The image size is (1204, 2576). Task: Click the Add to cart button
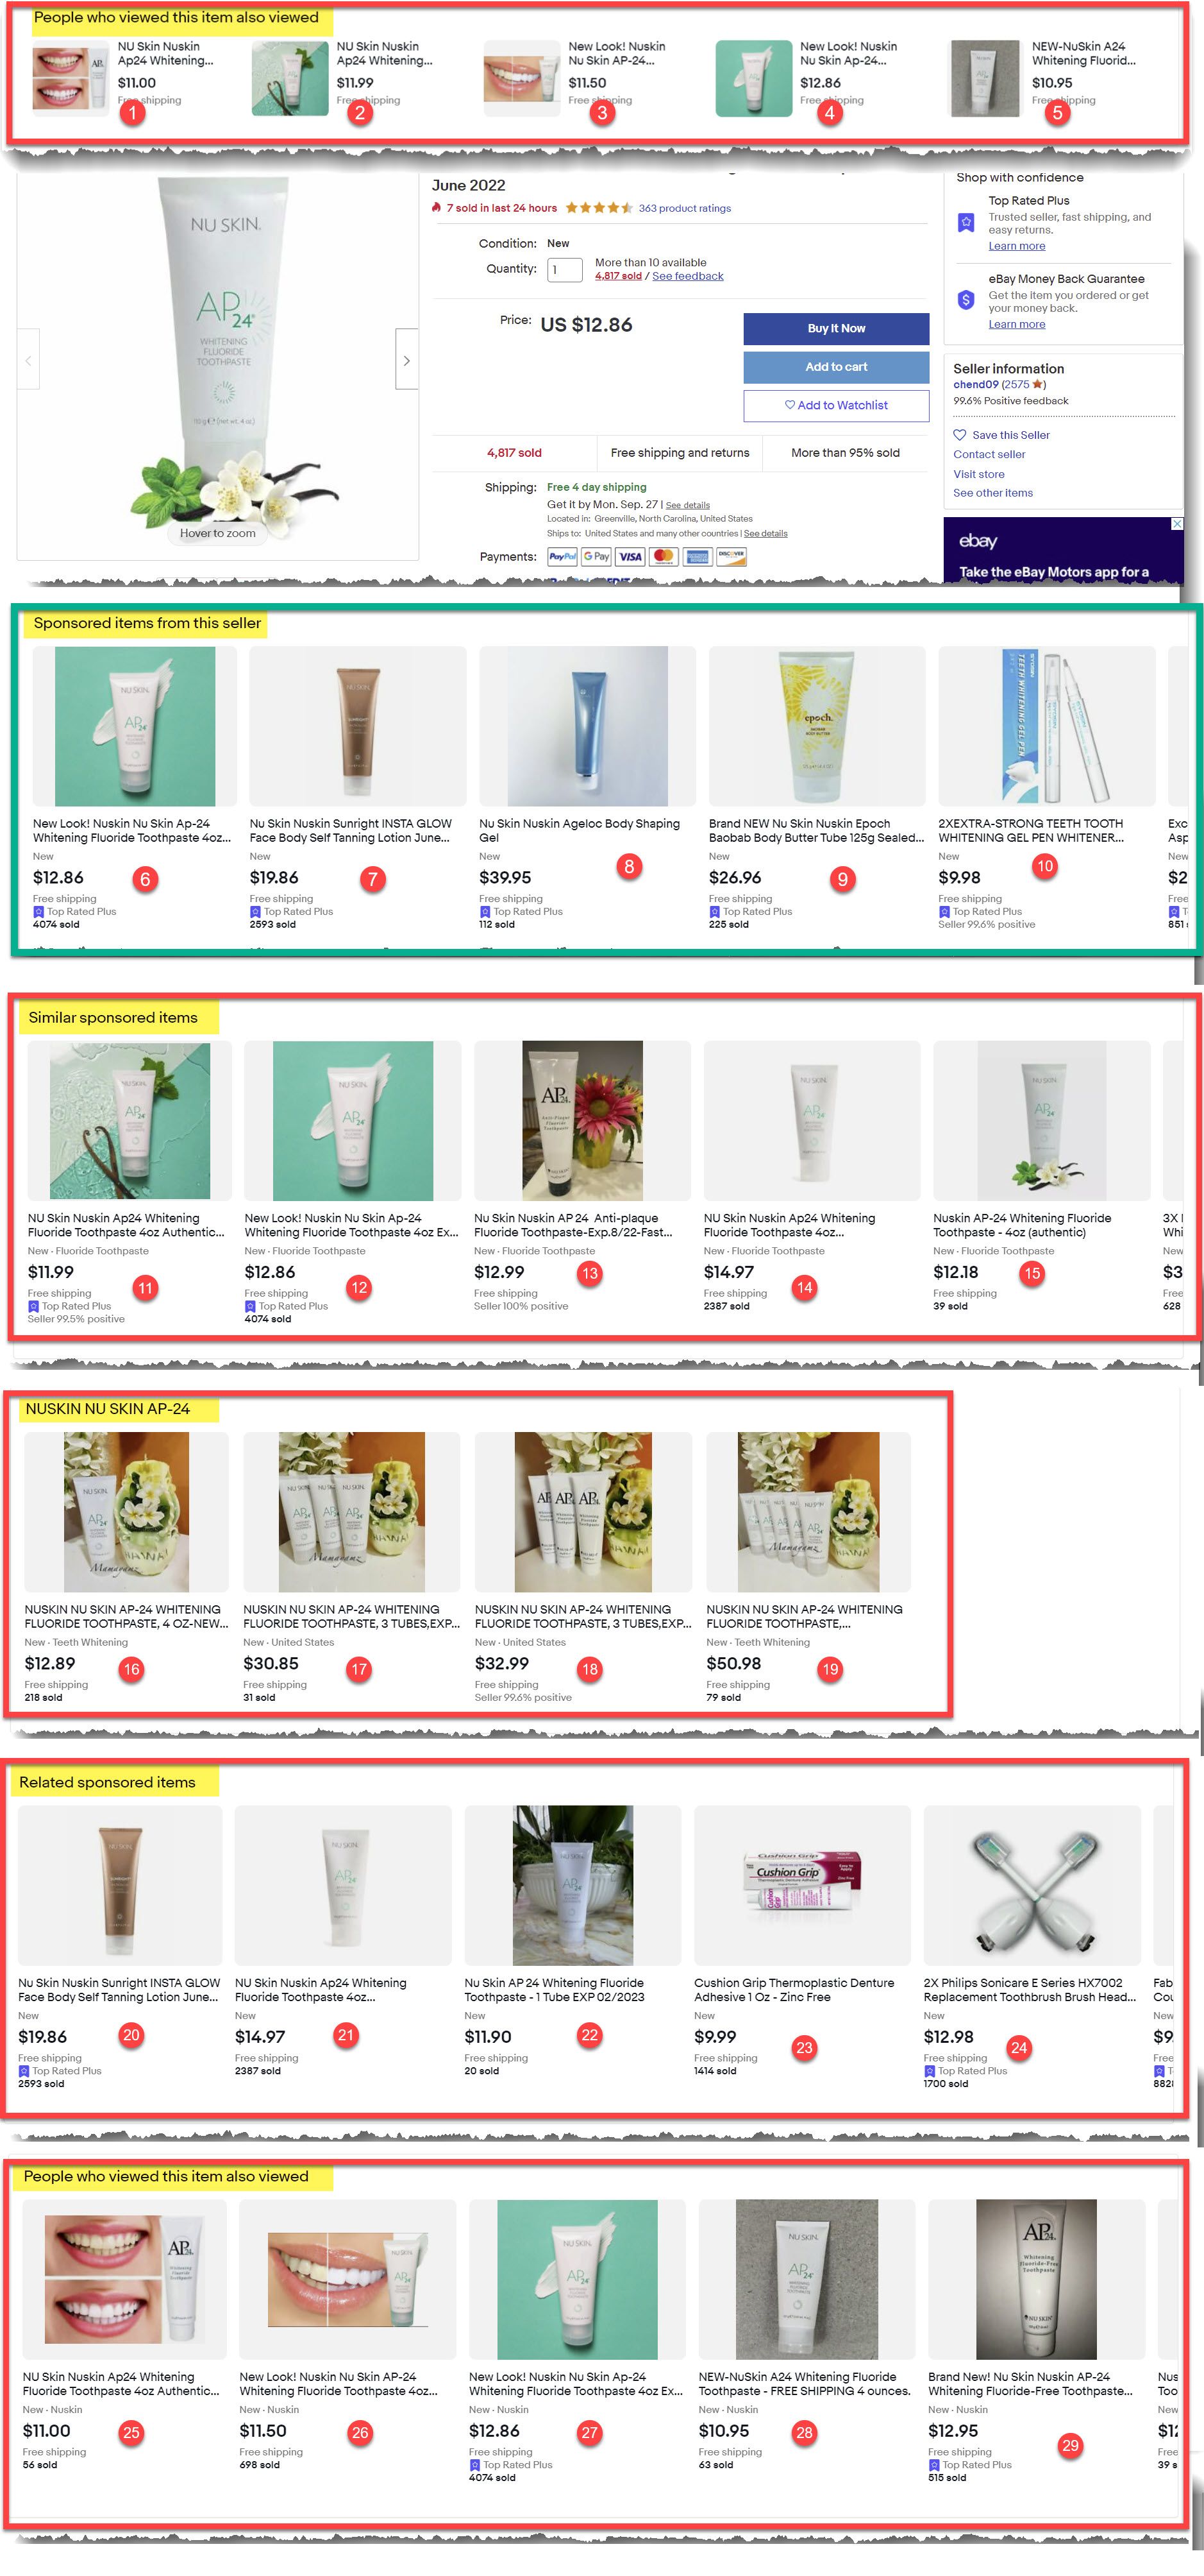click(836, 367)
